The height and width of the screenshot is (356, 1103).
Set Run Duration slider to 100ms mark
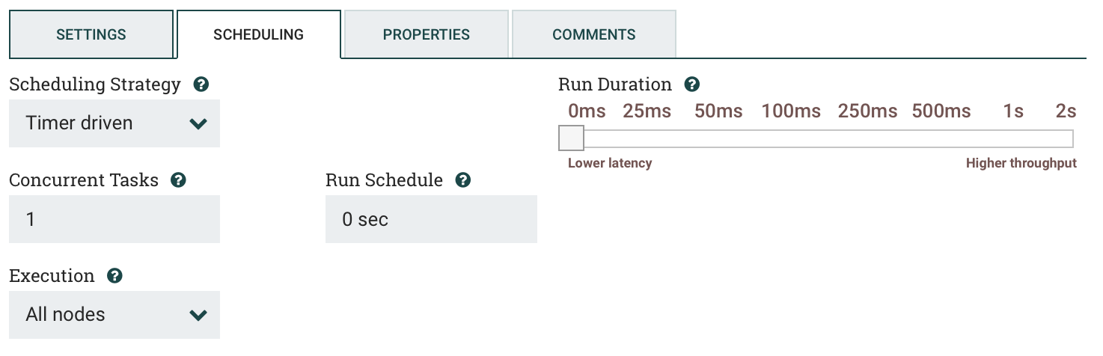[791, 139]
